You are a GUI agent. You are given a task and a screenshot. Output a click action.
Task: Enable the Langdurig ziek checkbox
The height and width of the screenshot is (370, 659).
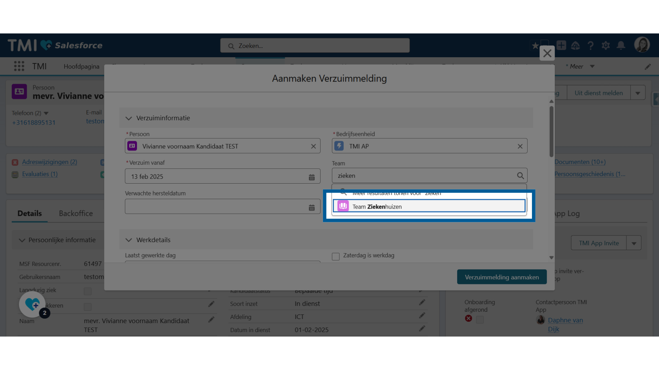(x=88, y=291)
